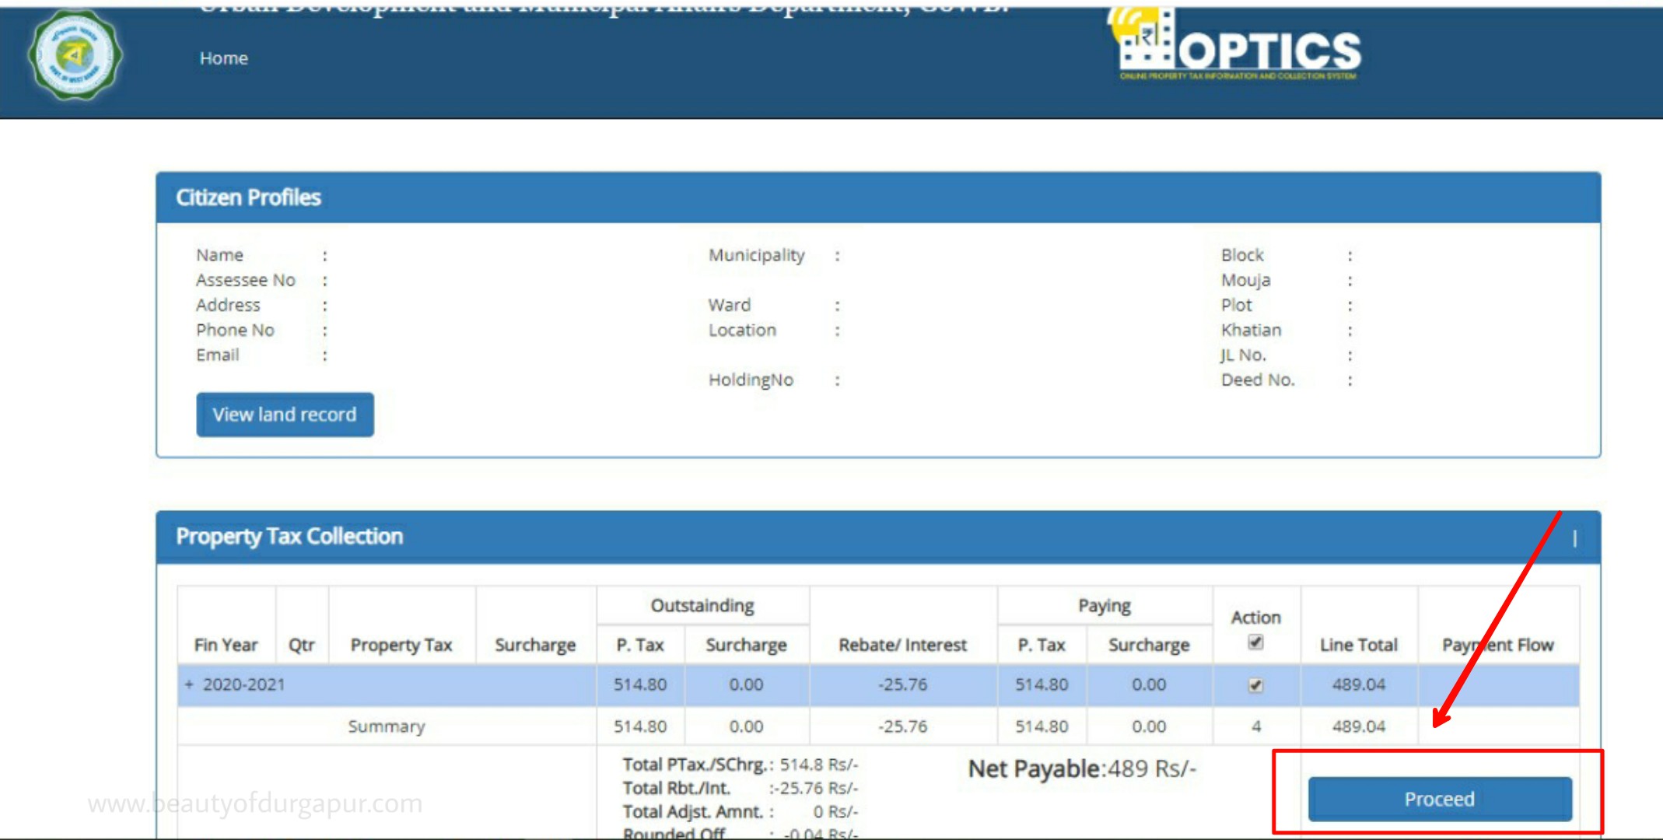Click the expander beside Fin Year row
Image resolution: width=1663 pixels, height=840 pixels.
click(189, 685)
